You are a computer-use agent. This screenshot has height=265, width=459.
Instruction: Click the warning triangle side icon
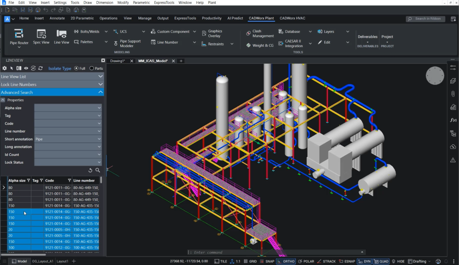pos(453,160)
